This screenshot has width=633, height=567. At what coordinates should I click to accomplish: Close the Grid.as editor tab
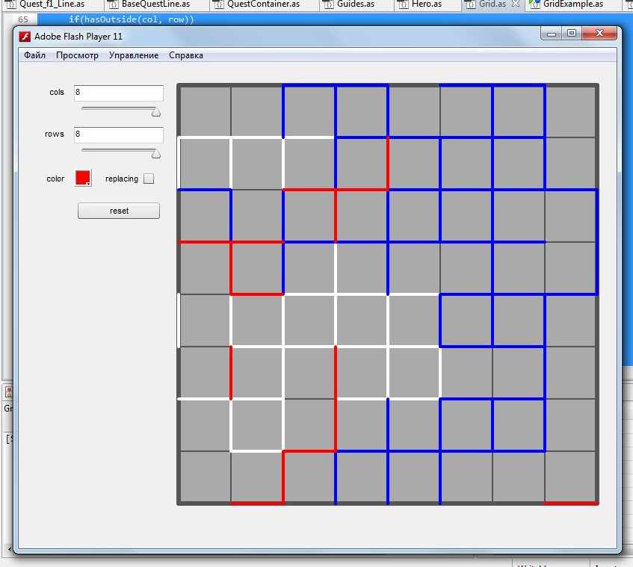tap(515, 4)
